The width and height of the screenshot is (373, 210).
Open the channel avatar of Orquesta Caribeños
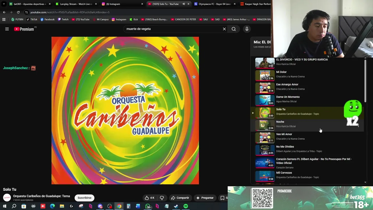click(7, 197)
